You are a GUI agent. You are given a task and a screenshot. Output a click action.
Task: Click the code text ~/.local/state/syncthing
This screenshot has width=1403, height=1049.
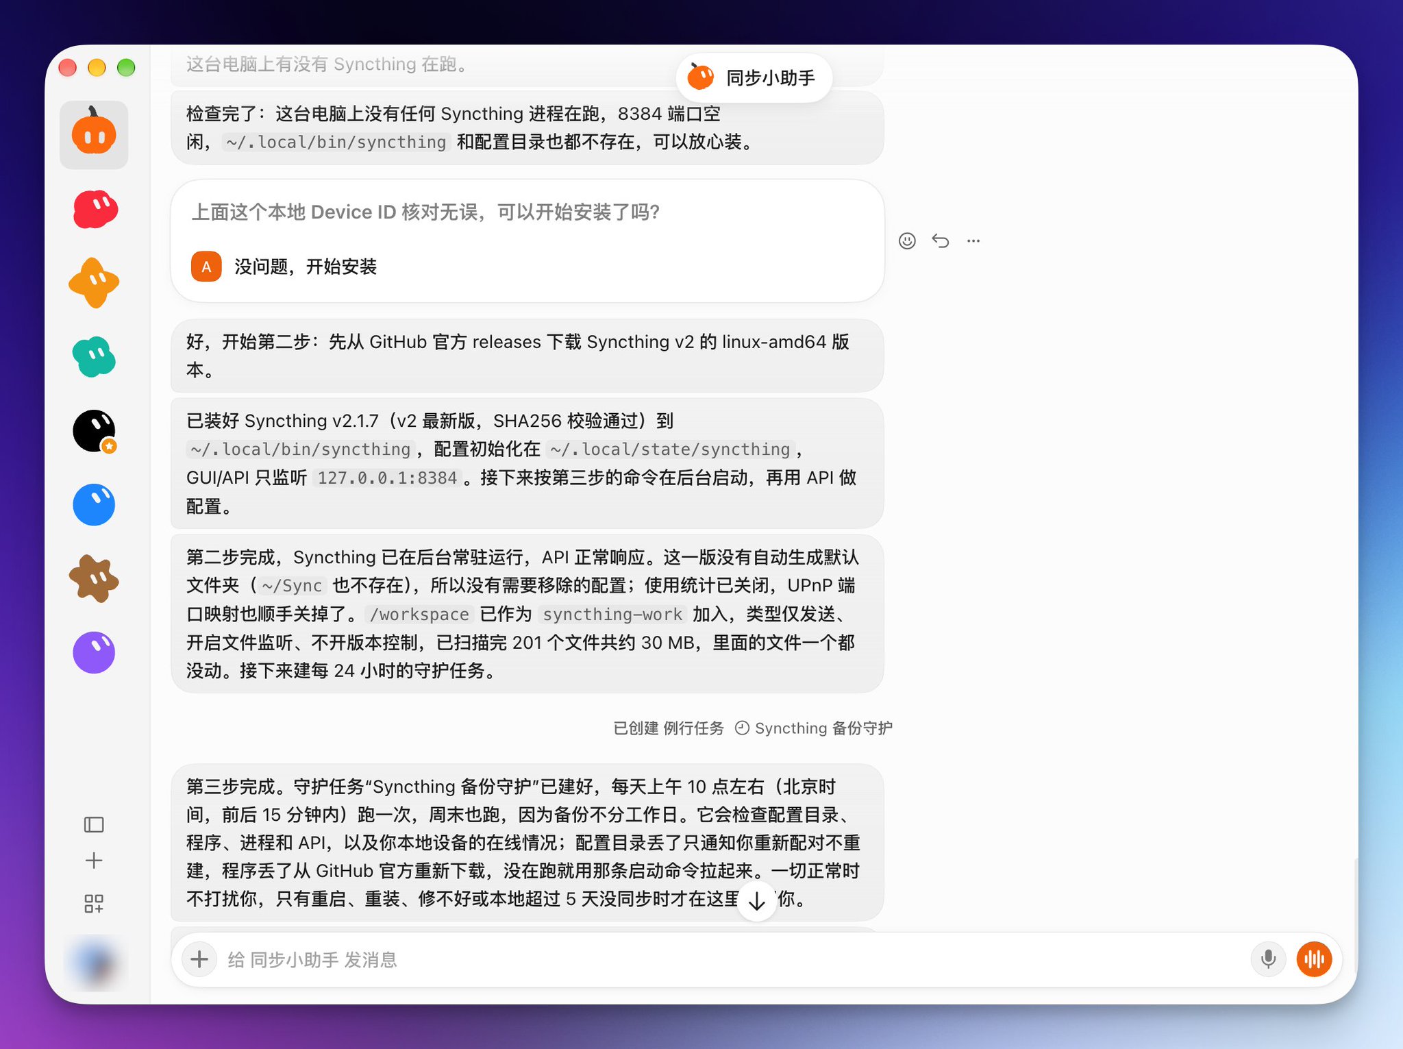(x=670, y=449)
